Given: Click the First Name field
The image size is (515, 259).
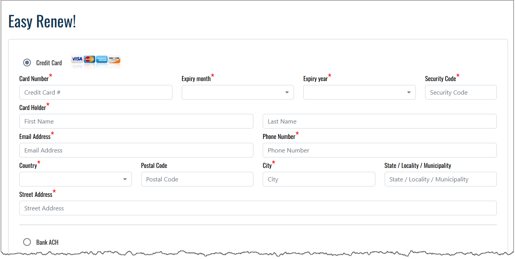Looking at the screenshot, I should pyautogui.click(x=136, y=121).
